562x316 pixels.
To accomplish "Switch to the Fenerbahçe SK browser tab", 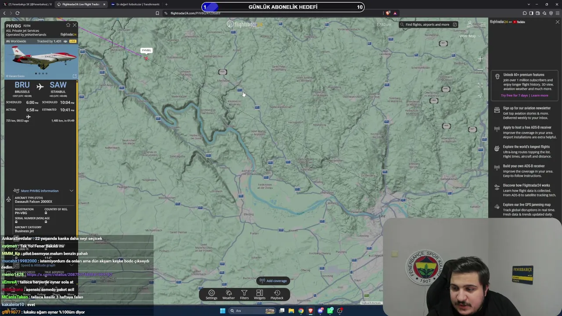I will [x=28, y=4].
